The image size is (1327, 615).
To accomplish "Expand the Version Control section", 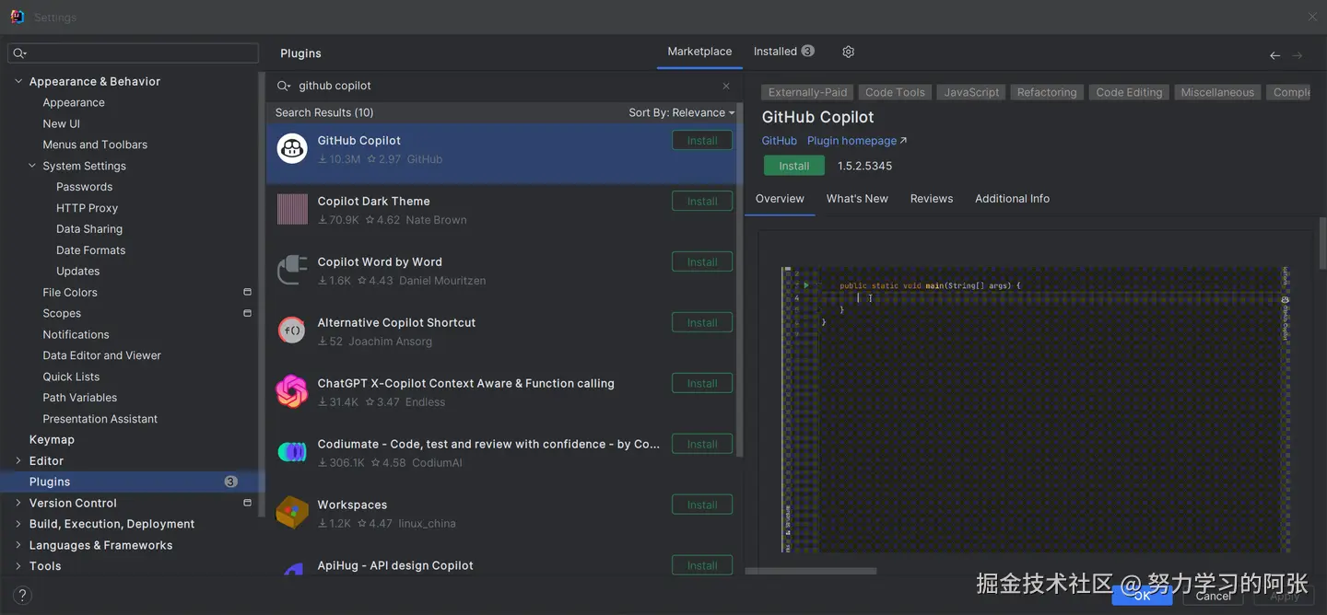I will pos(18,503).
